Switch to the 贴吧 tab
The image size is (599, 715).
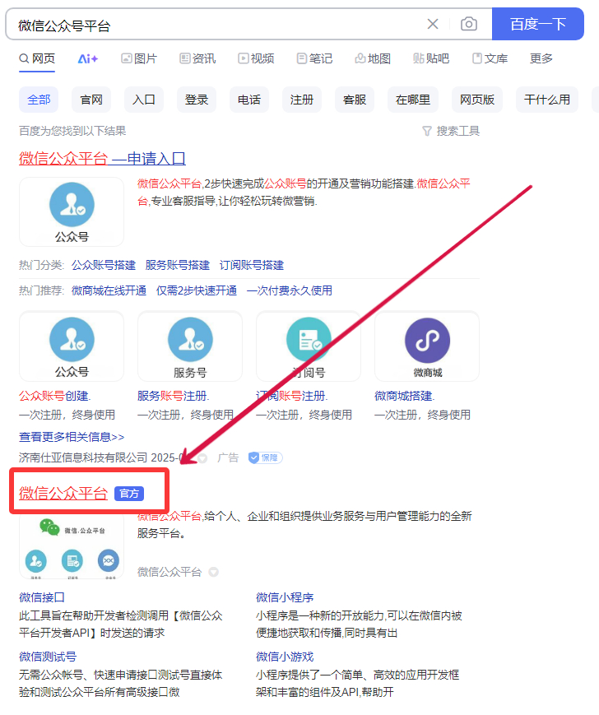431,58
